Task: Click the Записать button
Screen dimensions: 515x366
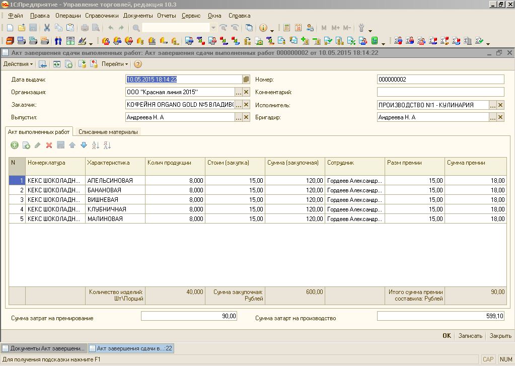Action: click(x=470, y=336)
